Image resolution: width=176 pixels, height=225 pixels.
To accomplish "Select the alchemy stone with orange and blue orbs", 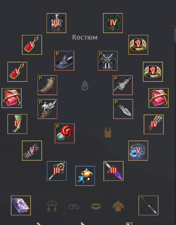I will point(85,176).
